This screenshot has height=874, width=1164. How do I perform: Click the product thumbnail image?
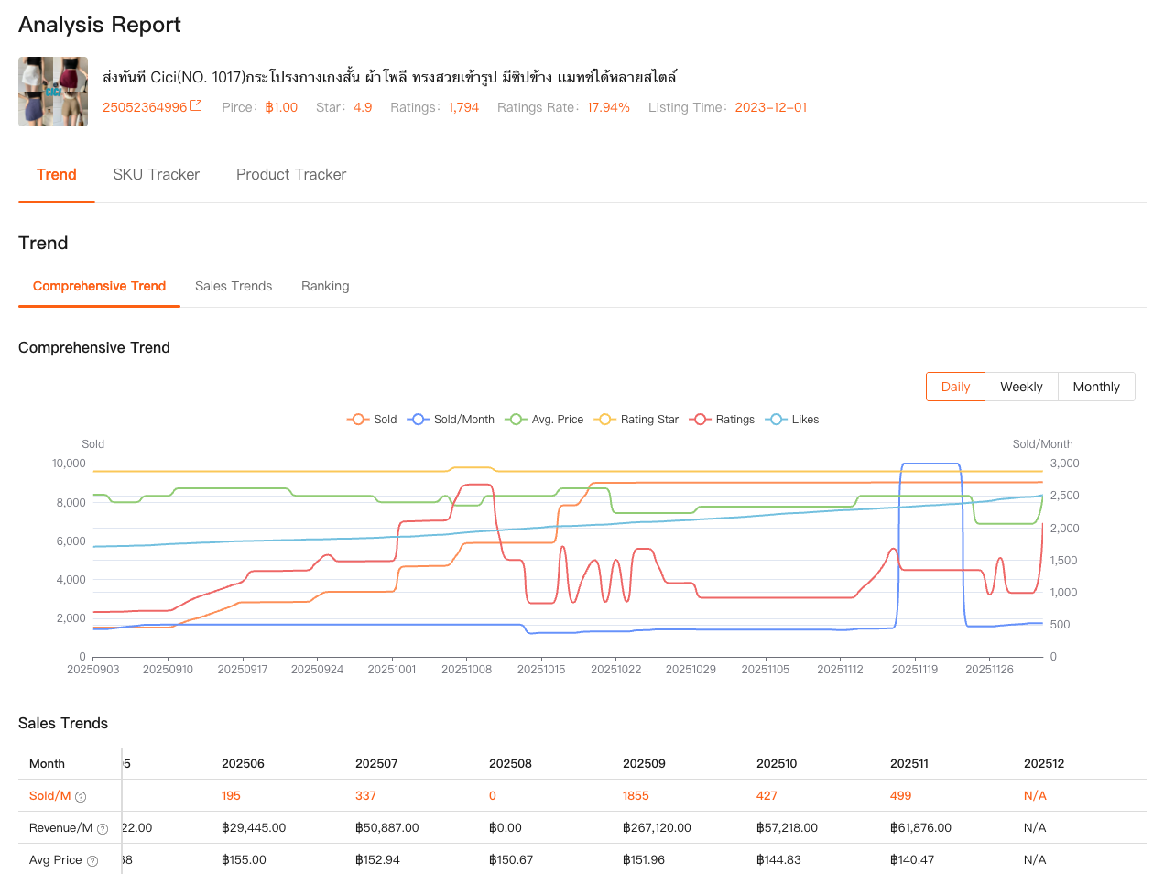(x=53, y=92)
